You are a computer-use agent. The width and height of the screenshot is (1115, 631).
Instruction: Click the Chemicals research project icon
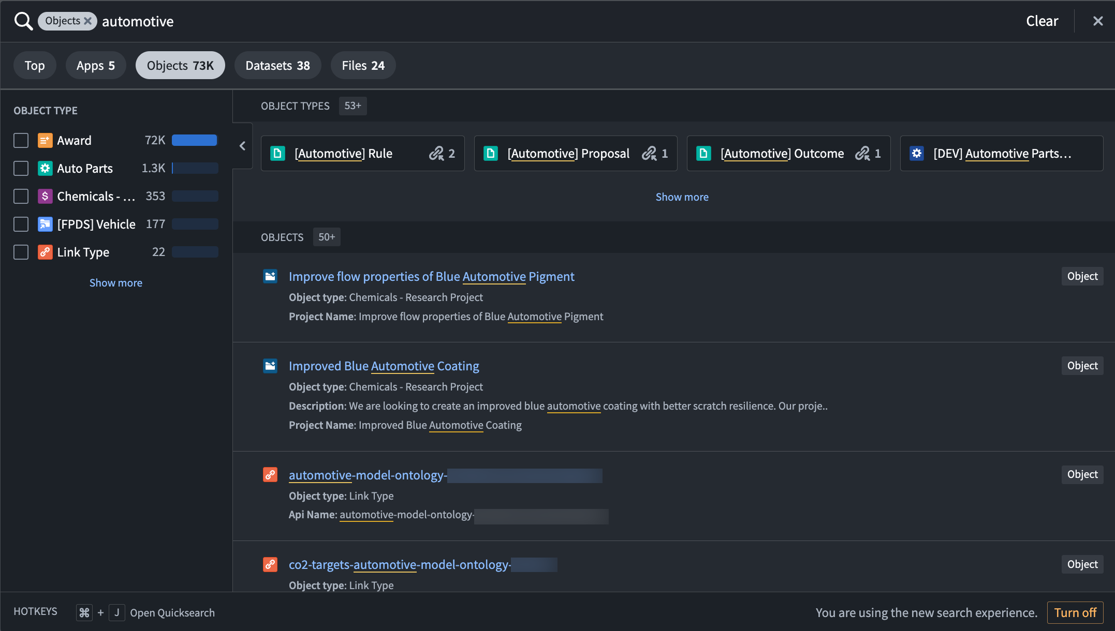pyautogui.click(x=270, y=275)
